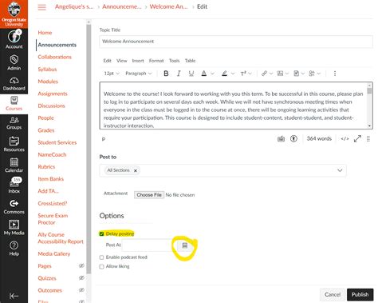Toggle the course menu hamburger icon

(41, 7)
